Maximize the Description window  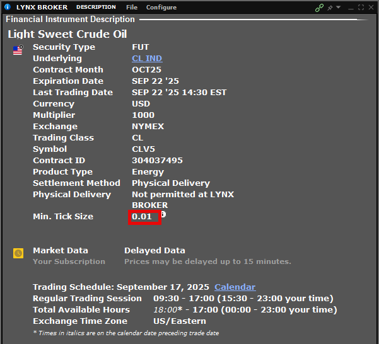pyautogui.click(x=361, y=8)
